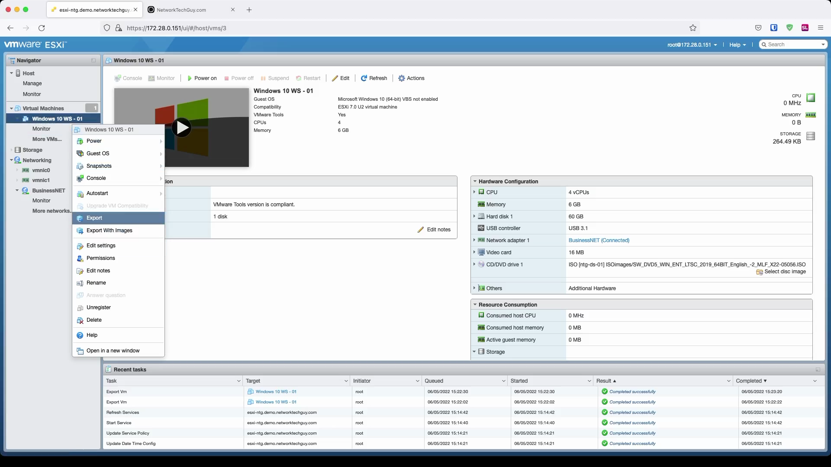Click Permissions icon in context menu

tap(80, 259)
